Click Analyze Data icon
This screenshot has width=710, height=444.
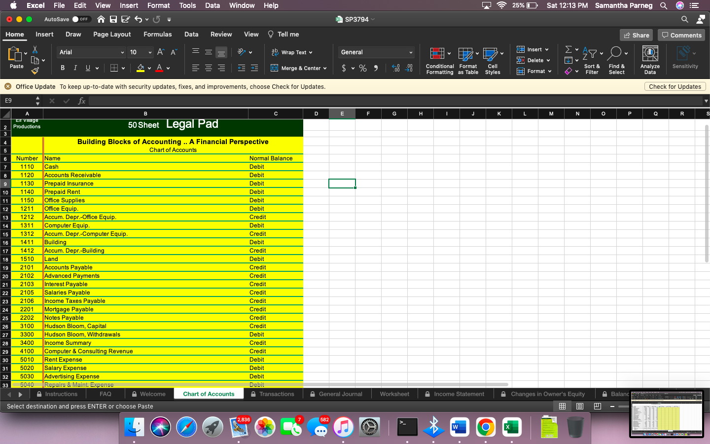click(650, 60)
